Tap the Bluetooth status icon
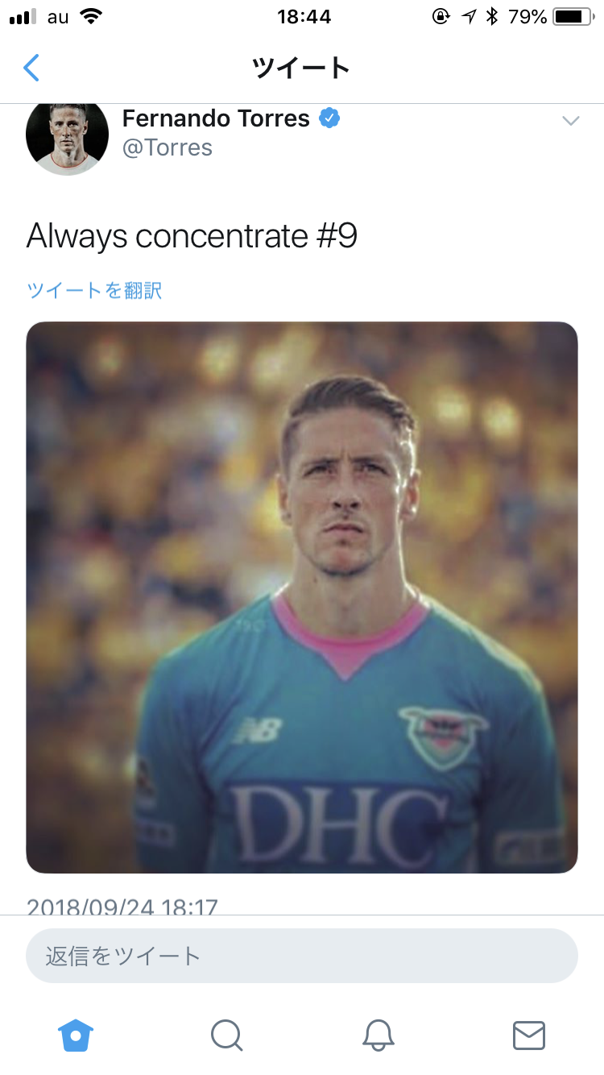 tap(491, 17)
